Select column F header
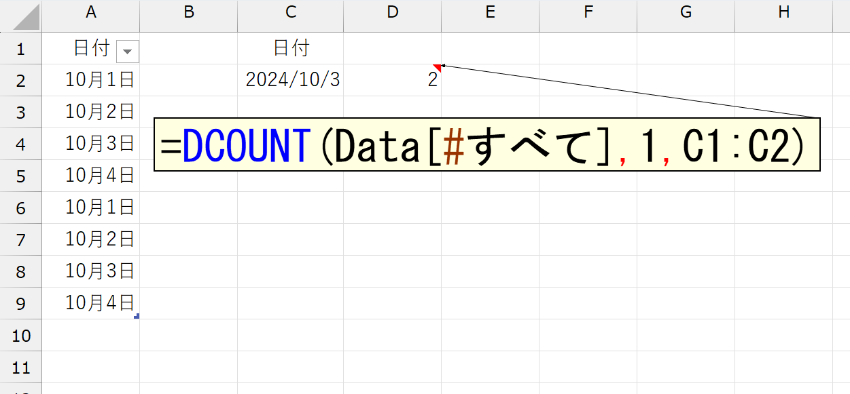The height and width of the screenshot is (394, 850). click(588, 16)
